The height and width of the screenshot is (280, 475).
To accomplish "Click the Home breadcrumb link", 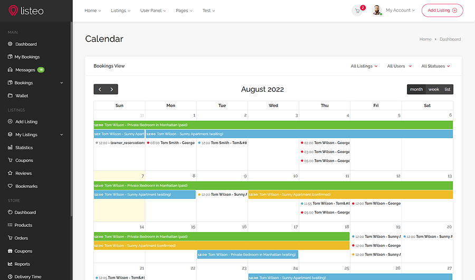I will click(x=425, y=39).
